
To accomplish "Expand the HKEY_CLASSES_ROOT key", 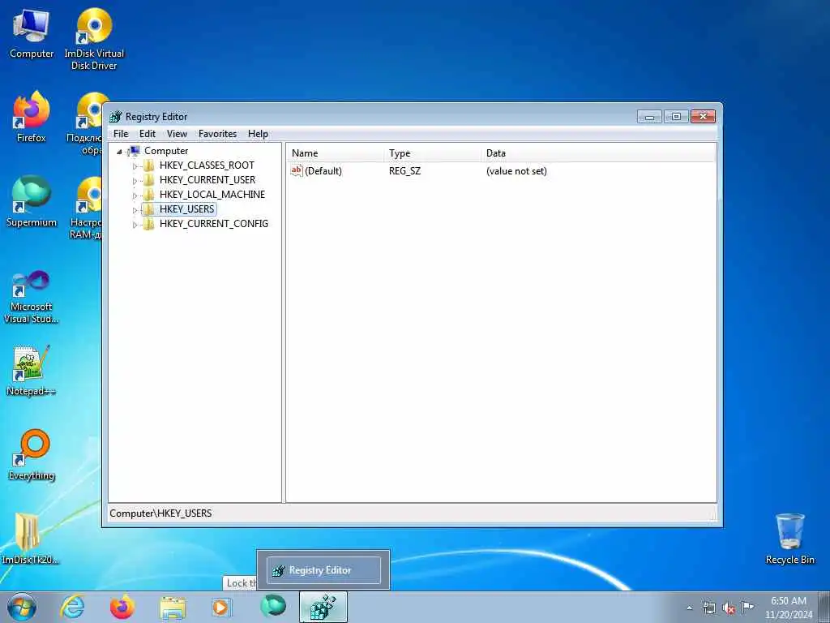I will [x=135, y=165].
